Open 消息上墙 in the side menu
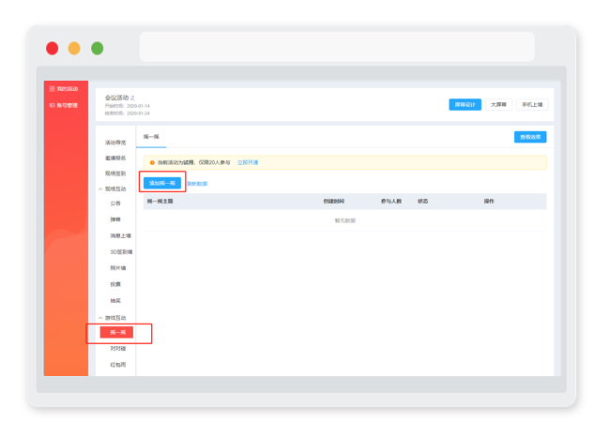 [x=121, y=236]
